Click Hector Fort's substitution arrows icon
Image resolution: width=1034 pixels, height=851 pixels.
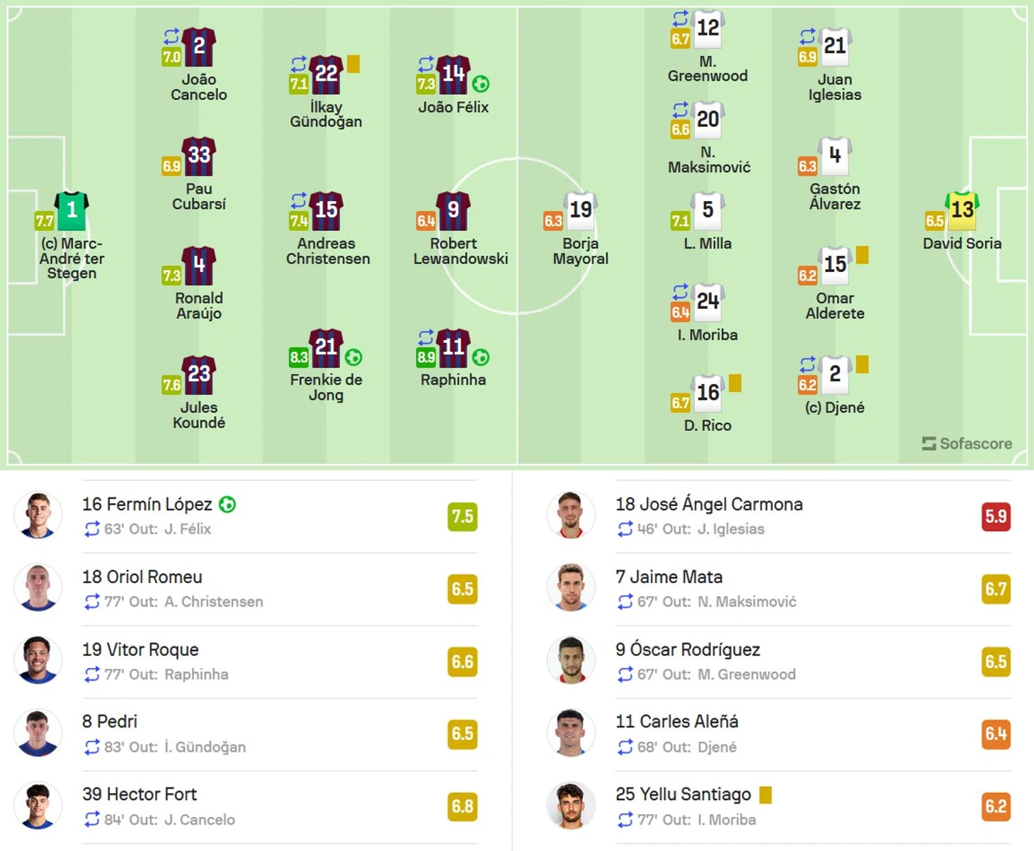point(92,820)
